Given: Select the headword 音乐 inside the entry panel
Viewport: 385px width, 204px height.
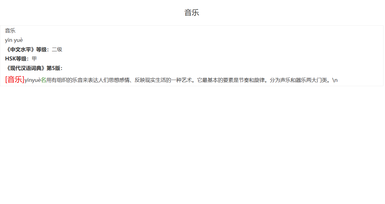Looking at the screenshot, I should (x=10, y=31).
